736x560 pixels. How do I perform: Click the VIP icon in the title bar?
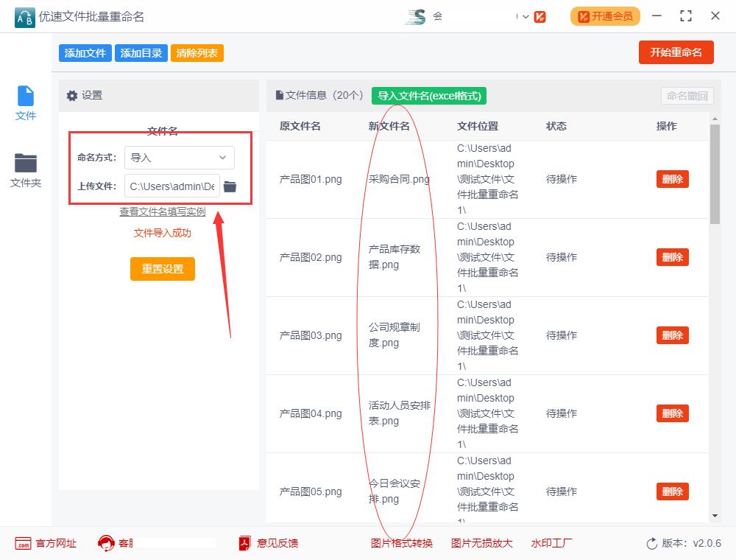[x=539, y=15]
